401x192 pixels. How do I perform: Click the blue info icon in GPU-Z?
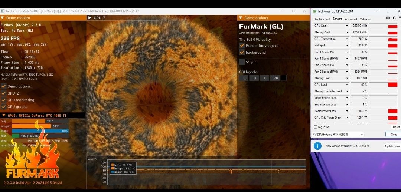coord(317,146)
